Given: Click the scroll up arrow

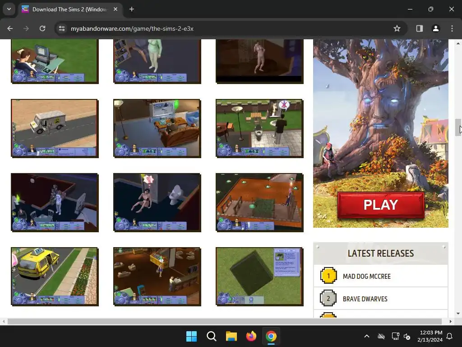Looking at the screenshot, I should 458,43.
